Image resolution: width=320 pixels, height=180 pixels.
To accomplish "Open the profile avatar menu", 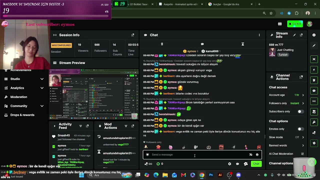I will [x=309, y=24].
